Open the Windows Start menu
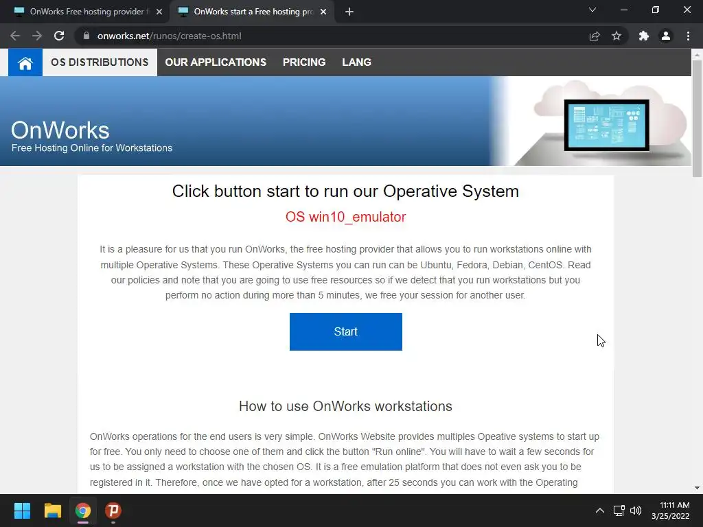703x527 pixels. pyautogui.click(x=22, y=511)
